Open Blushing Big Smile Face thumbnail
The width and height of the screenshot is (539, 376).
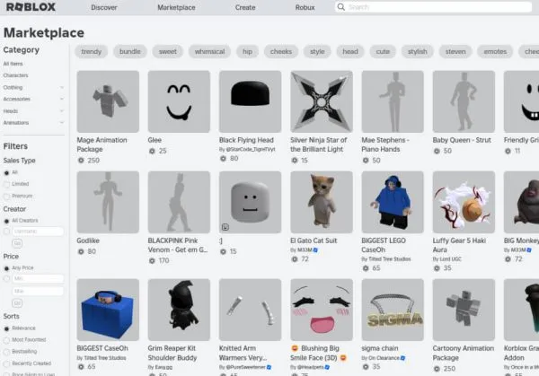(322, 310)
